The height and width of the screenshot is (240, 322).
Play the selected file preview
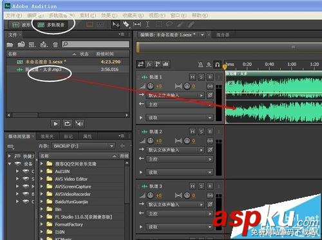coord(55,124)
